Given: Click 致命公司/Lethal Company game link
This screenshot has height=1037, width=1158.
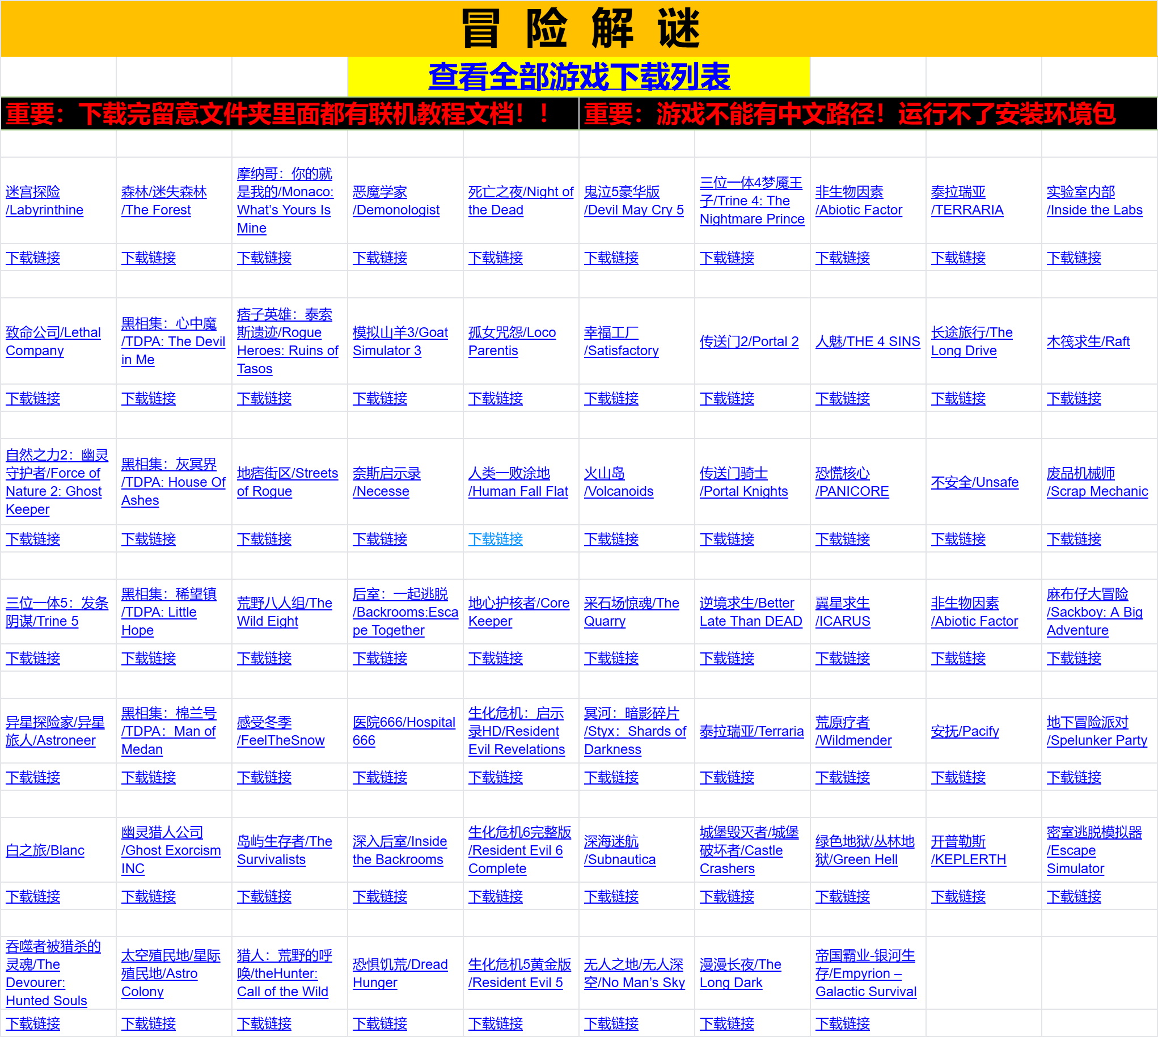Looking at the screenshot, I should (x=53, y=342).
